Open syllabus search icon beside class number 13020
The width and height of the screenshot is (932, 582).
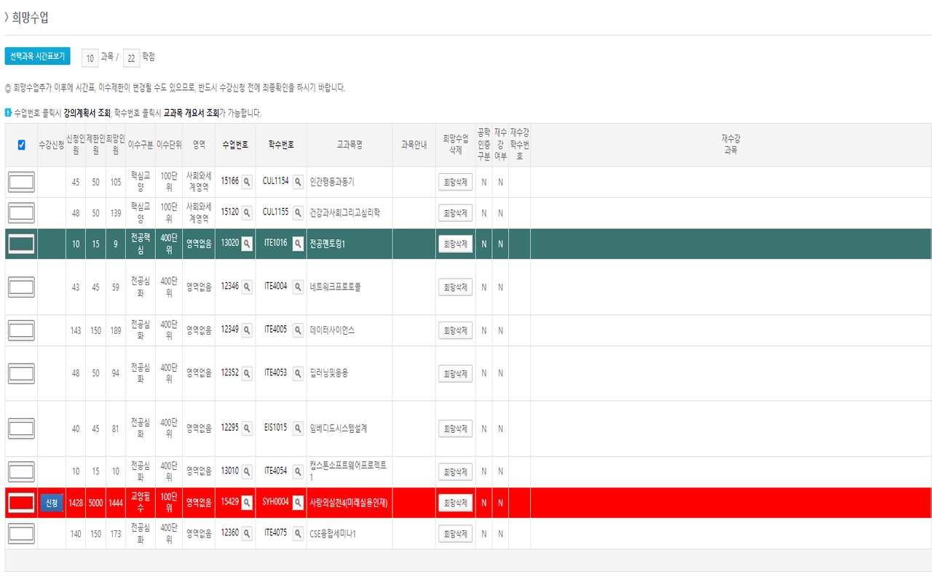(247, 244)
